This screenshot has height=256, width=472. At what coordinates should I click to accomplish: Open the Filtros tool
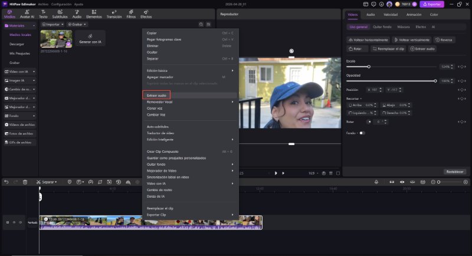pos(131,14)
